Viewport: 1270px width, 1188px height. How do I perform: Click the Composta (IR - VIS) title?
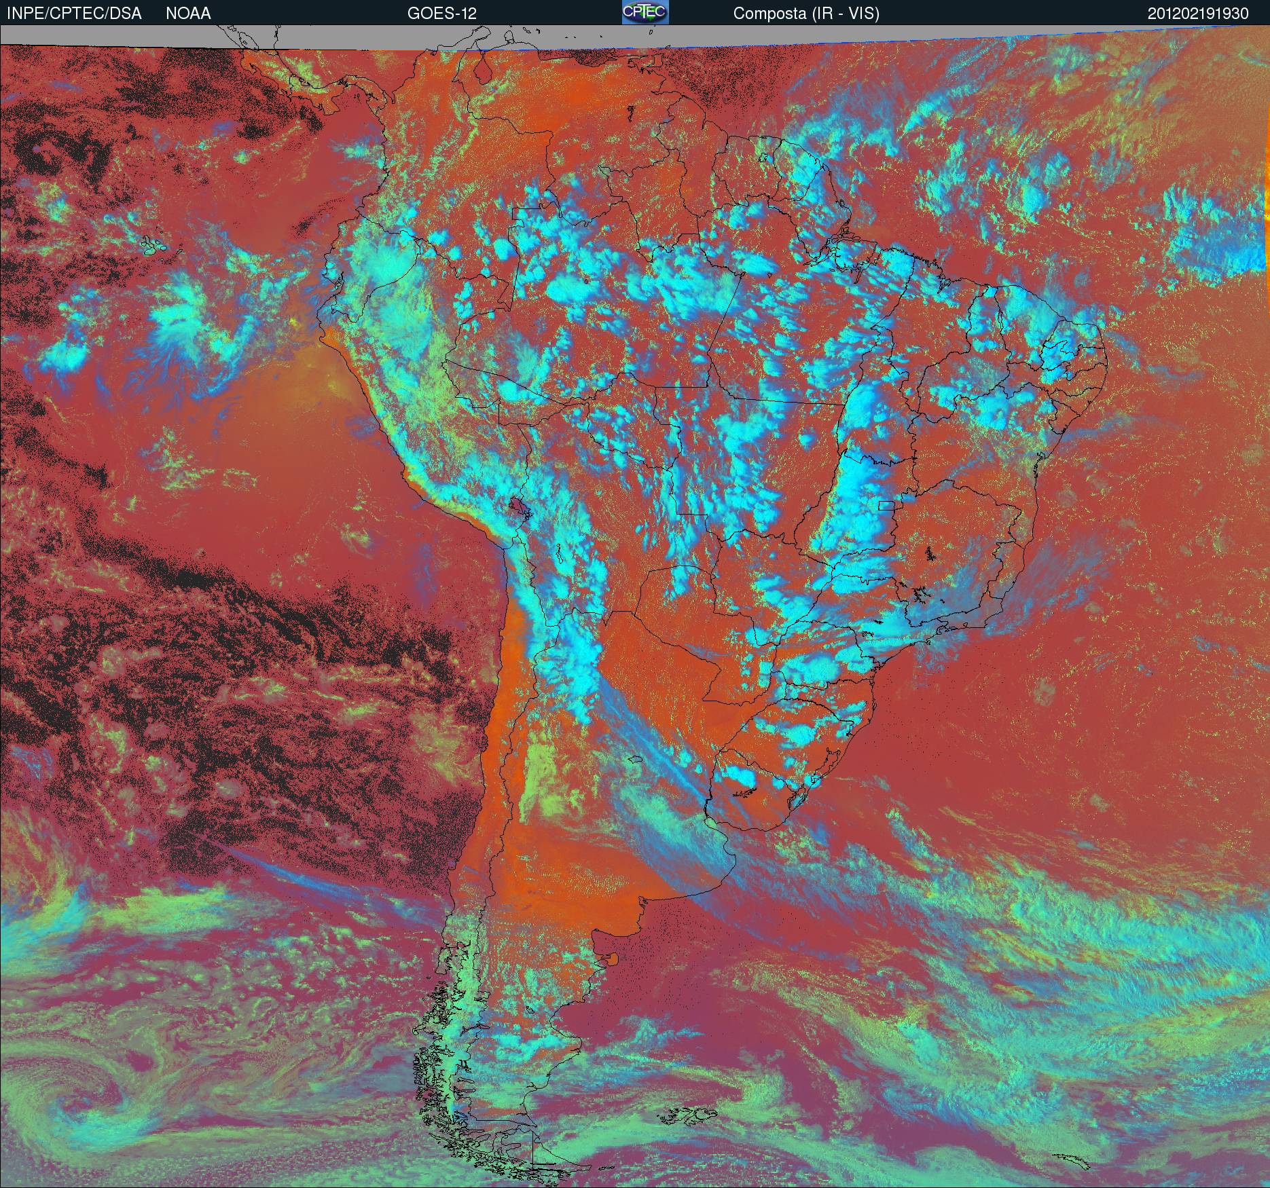point(806,14)
